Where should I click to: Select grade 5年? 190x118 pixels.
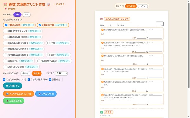(x=17, y=14)
